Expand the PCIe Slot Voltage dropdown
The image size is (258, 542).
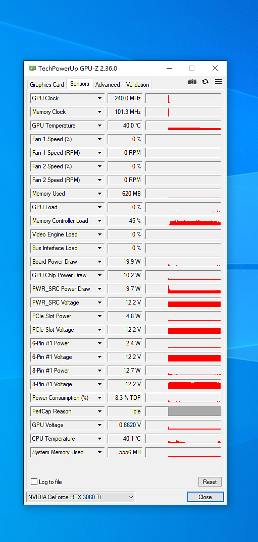tap(100, 330)
